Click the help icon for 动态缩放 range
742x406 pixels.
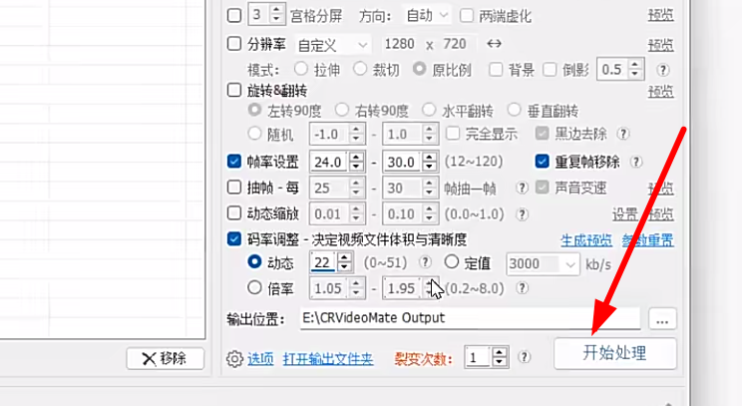click(x=522, y=214)
